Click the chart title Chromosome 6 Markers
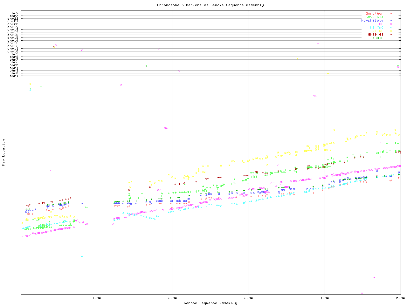The image size is (407, 305). (210, 5)
